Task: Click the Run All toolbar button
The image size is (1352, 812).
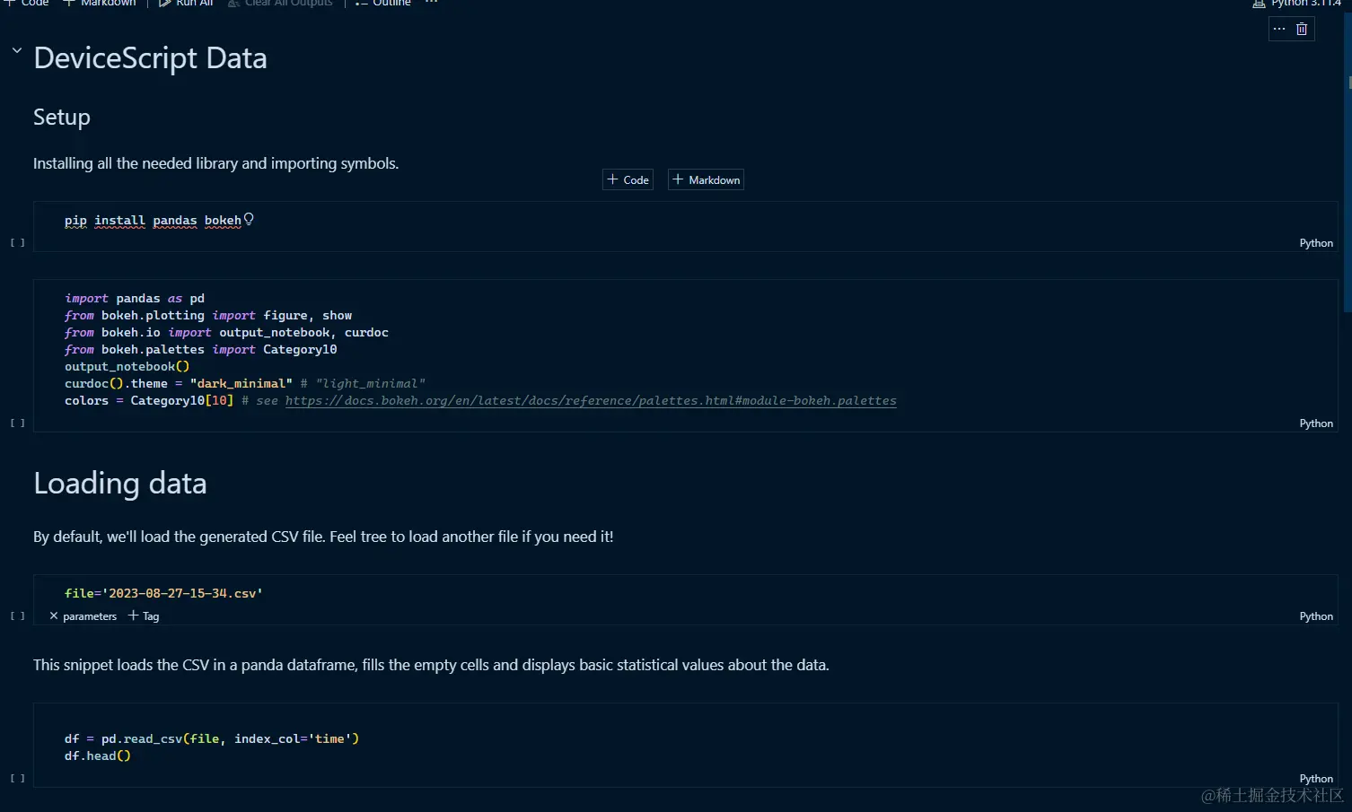Action: pyautogui.click(x=186, y=4)
